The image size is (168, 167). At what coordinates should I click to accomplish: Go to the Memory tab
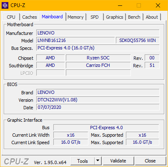pyautogui.click(x=75, y=17)
